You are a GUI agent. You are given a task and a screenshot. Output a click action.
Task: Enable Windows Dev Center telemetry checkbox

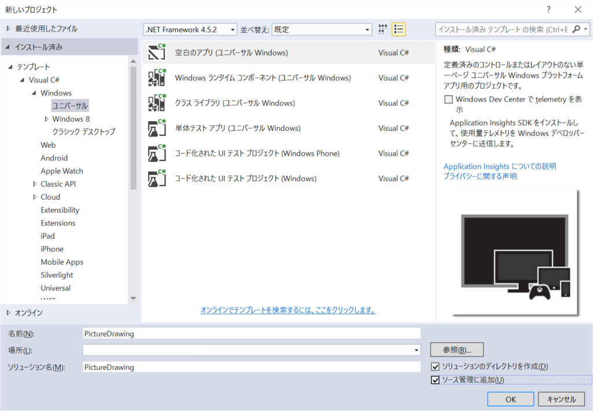tap(449, 100)
